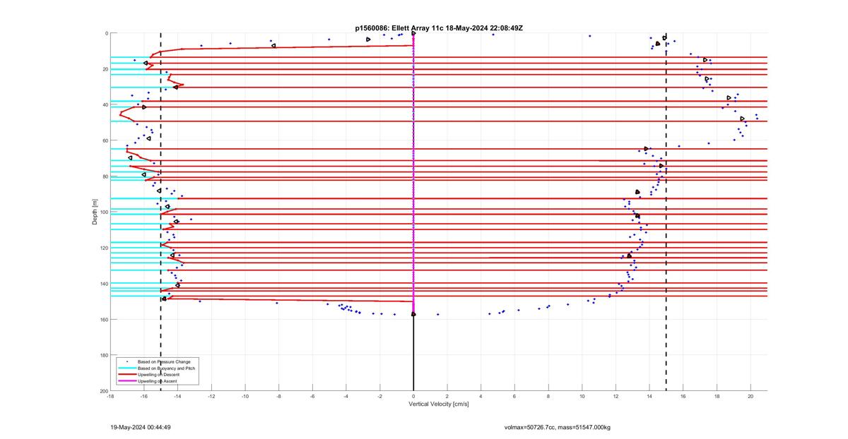This screenshot has height=439, width=848.
Task: Click velocity axis tick label '4'
Action: 481,396
